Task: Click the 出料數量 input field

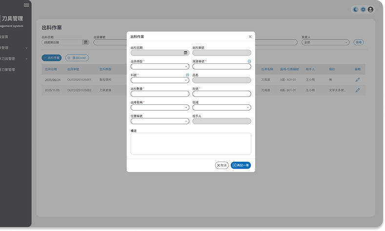Action: [x=160, y=94]
